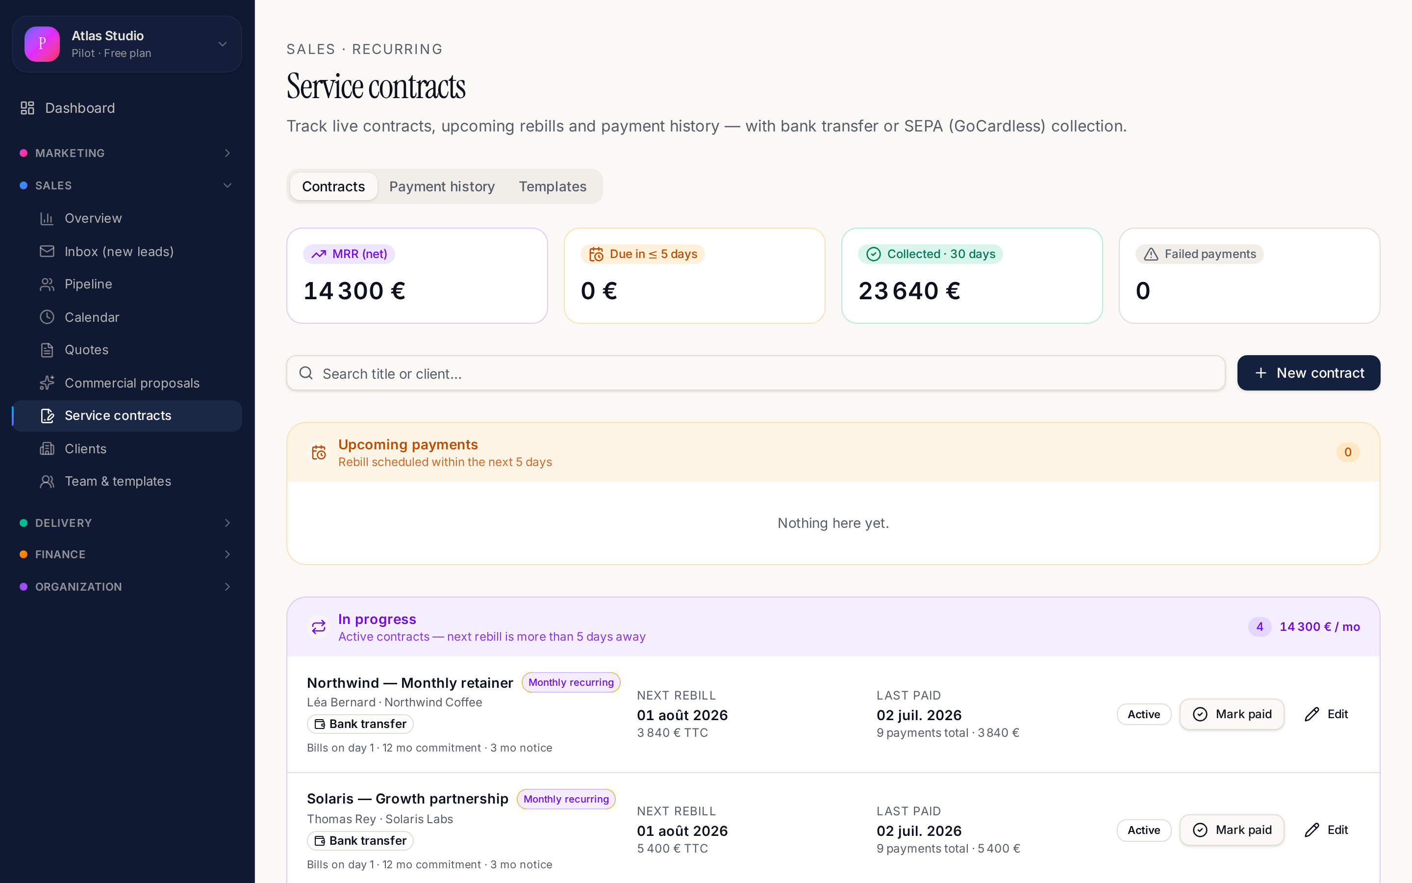Click the Due in 5 days calendar-clock icon
The width and height of the screenshot is (1412, 883).
pyautogui.click(x=596, y=254)
